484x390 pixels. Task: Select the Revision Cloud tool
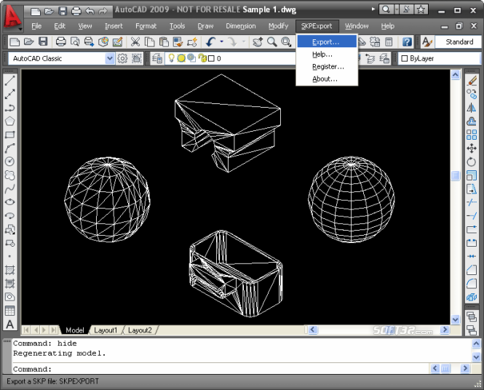pyautogui.click(x=10, y=175)
